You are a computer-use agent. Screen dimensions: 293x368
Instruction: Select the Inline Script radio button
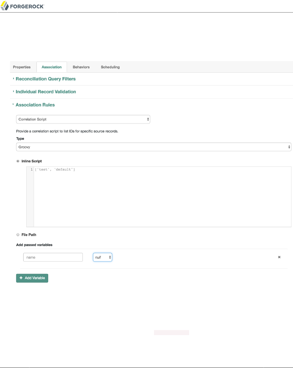coord(18,161)
